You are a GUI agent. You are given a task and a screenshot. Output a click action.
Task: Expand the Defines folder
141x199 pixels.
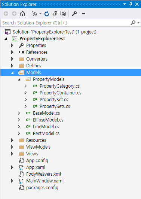12,65
